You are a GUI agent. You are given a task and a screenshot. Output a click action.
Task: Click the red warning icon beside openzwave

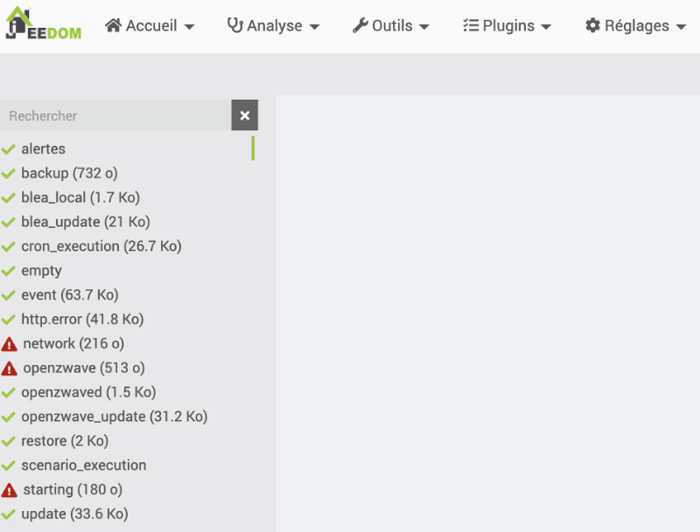point(10,369)
